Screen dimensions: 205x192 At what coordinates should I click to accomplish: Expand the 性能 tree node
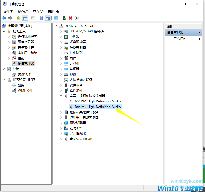[x=9, y=58]
